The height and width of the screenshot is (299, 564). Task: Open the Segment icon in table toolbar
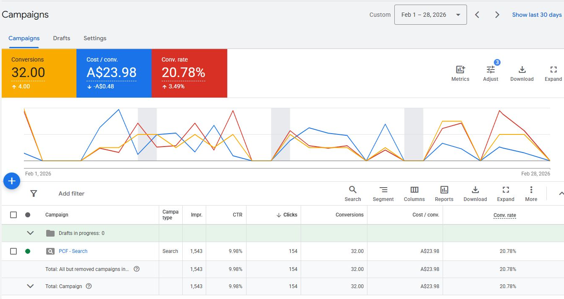pos(383,190)
